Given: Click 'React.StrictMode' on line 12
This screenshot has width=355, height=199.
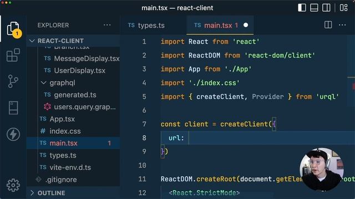Looking at the screenshot, I should click(204, 193).
